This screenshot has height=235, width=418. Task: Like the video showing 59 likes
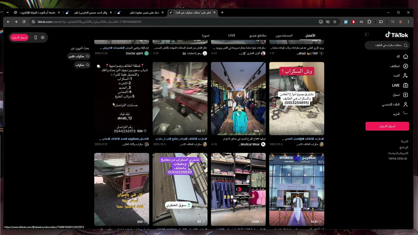pos(203,222)
